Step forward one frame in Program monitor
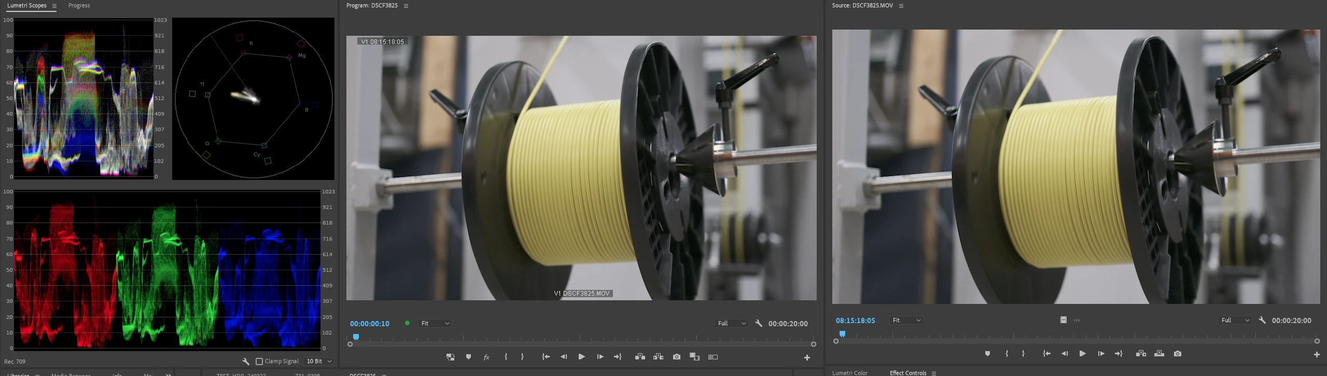Viewport: 1327px width, 376px height. click(600, 357)
